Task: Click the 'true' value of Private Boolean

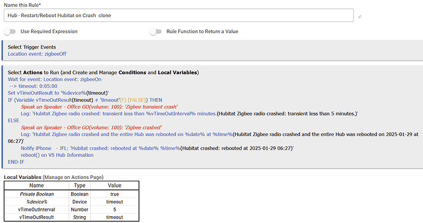Action: point(115,194)
